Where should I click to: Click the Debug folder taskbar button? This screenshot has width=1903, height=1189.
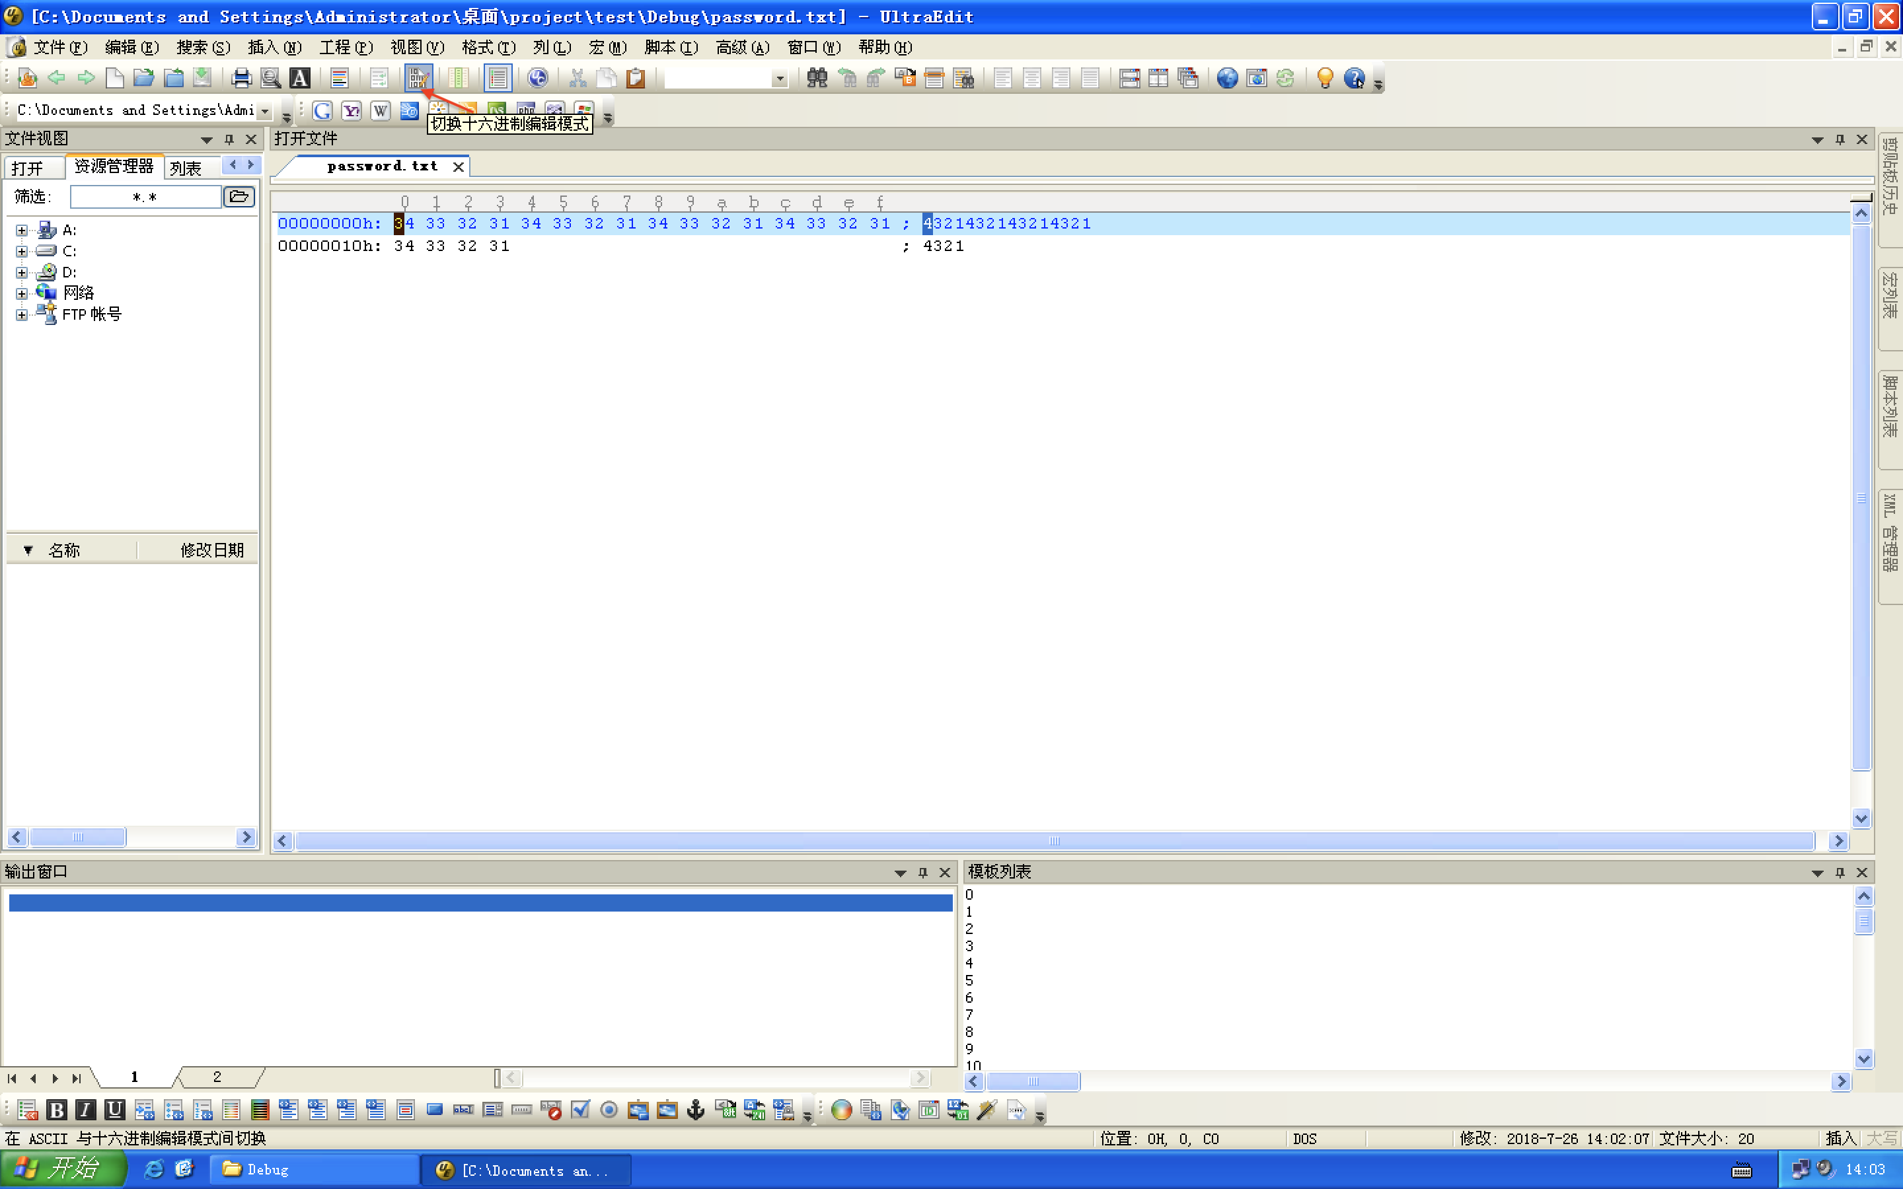point(313,1169)
